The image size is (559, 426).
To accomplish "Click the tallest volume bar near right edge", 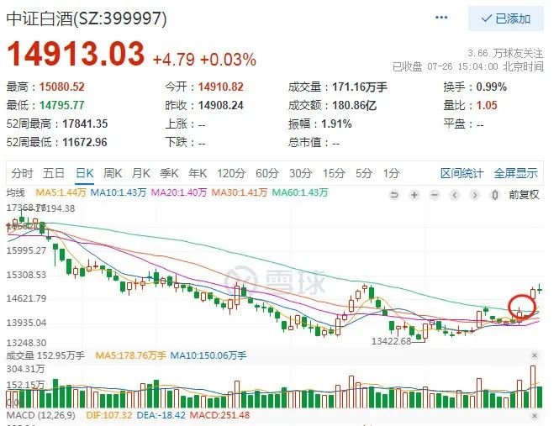I will (x=533, y=387).
